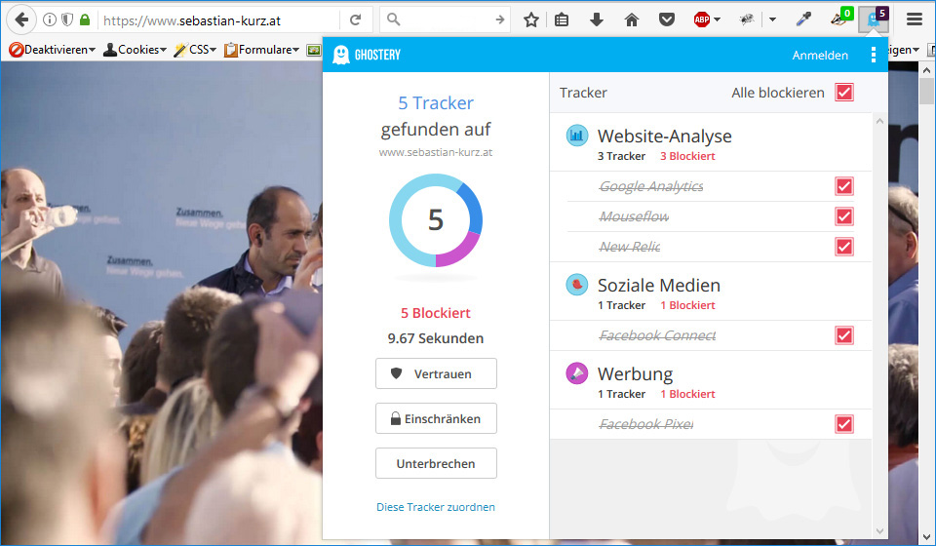The width and height of the screenshot is (936, 546).
Task: Click the 9.67 Sekunden load time text
Action: (x=436, y=338)
